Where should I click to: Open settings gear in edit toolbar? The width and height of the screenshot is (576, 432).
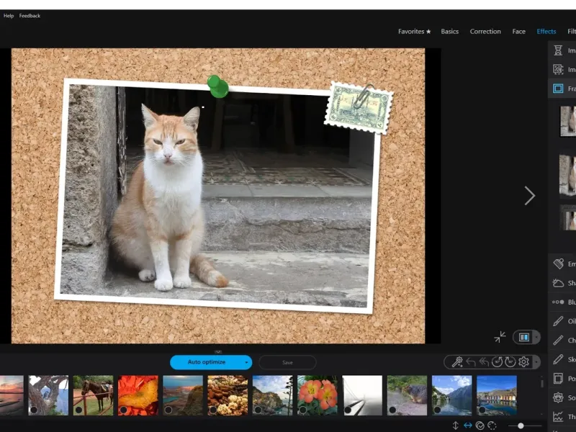tap(523, 362)
